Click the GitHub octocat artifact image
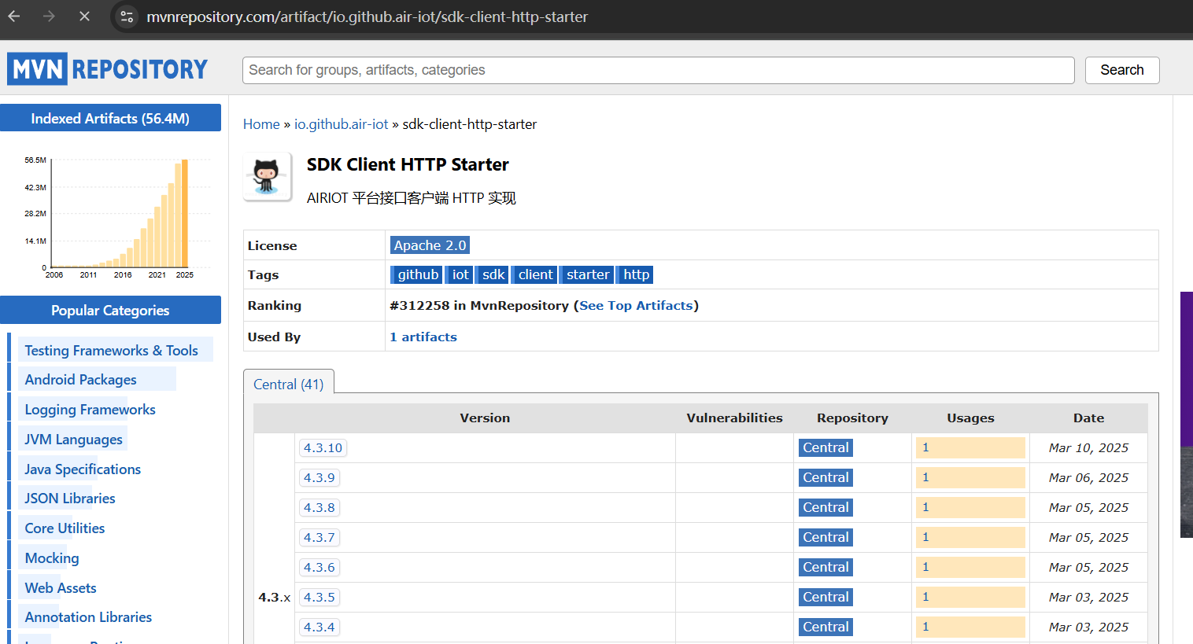This screenshot has width=1193, height=644. [x=267, y=176]
